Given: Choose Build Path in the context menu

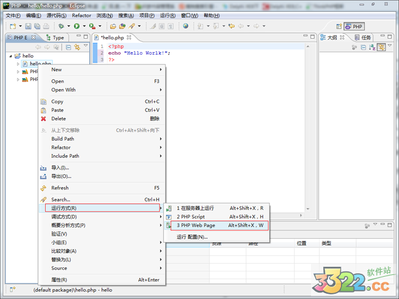Looking at the screenshot, I should (102, 139).
